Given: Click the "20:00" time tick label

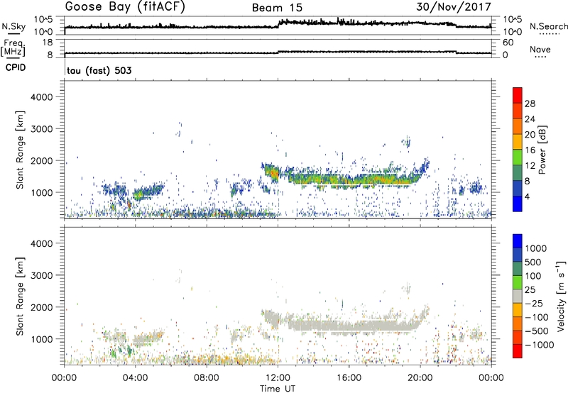Looking at the screenshot, I should pyautogui.click(x=420, y=378).
